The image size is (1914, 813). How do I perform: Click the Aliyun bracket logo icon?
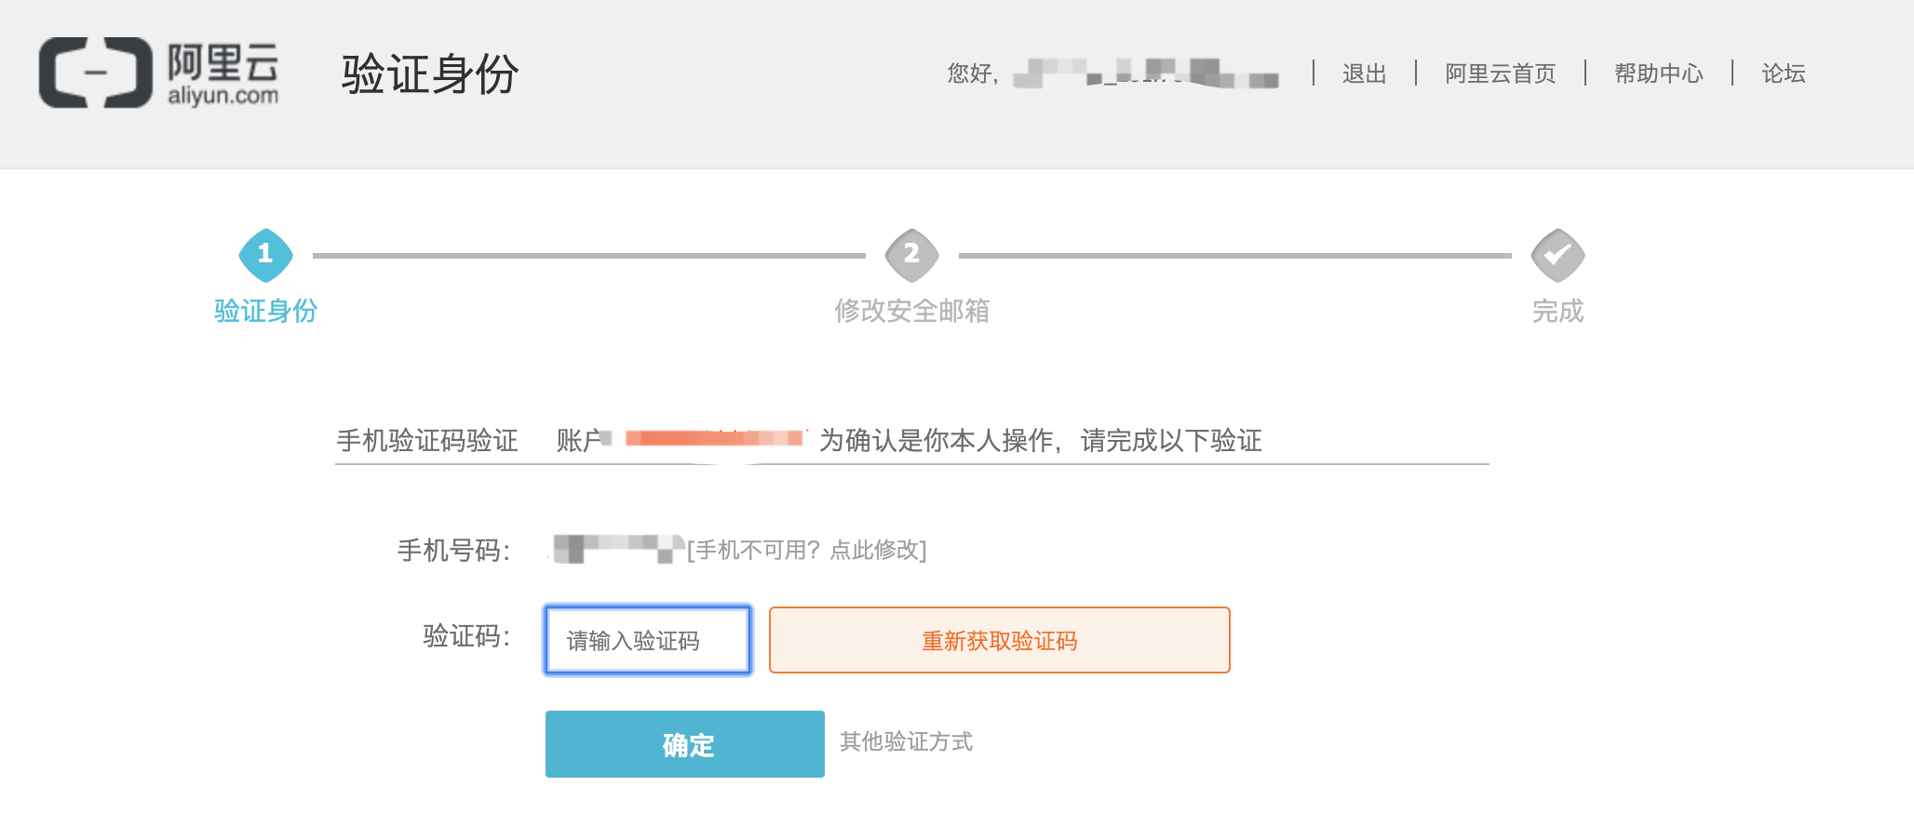[95, 73]
